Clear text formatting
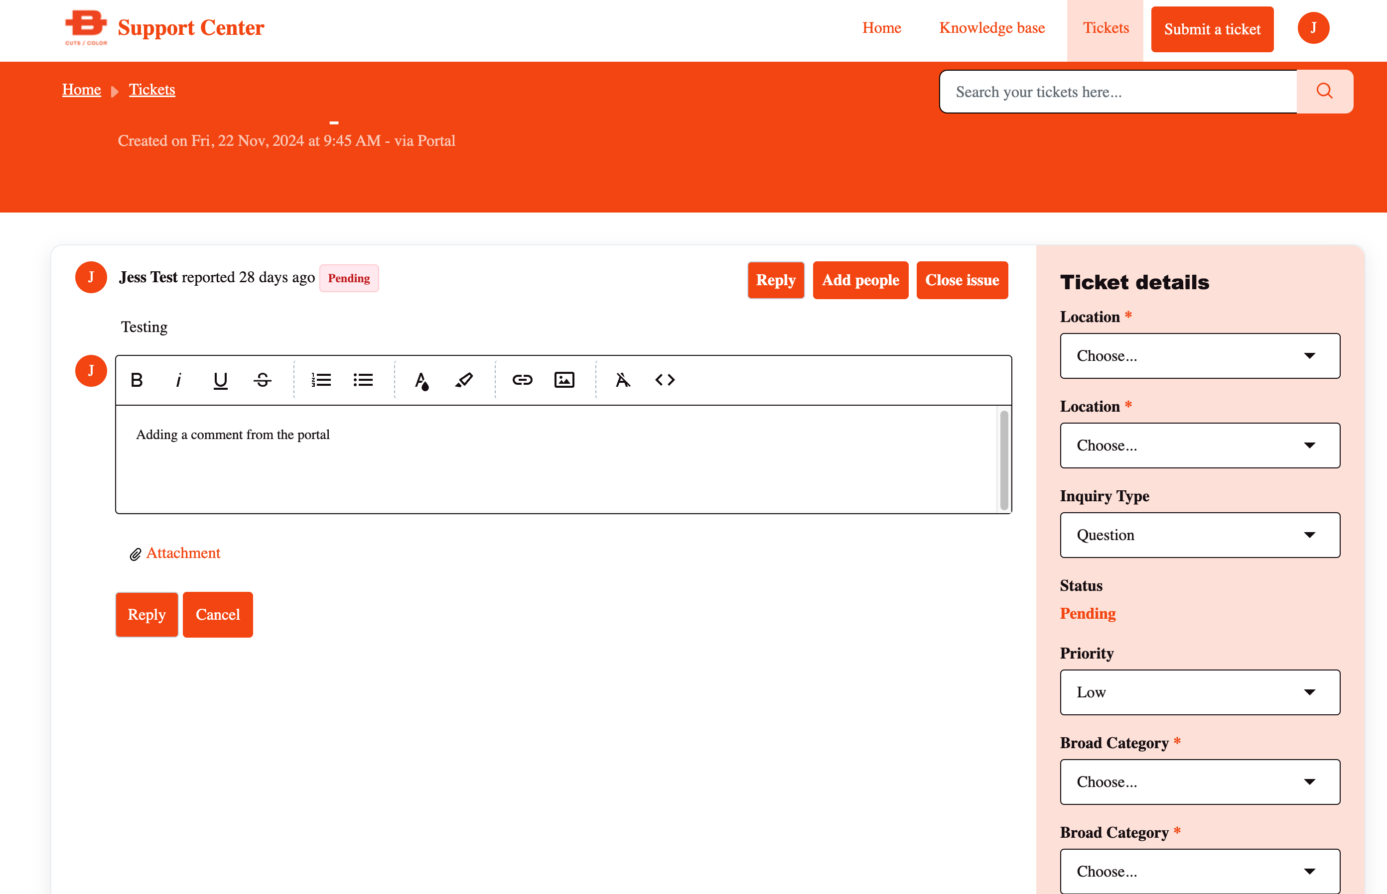 point(622,380)
